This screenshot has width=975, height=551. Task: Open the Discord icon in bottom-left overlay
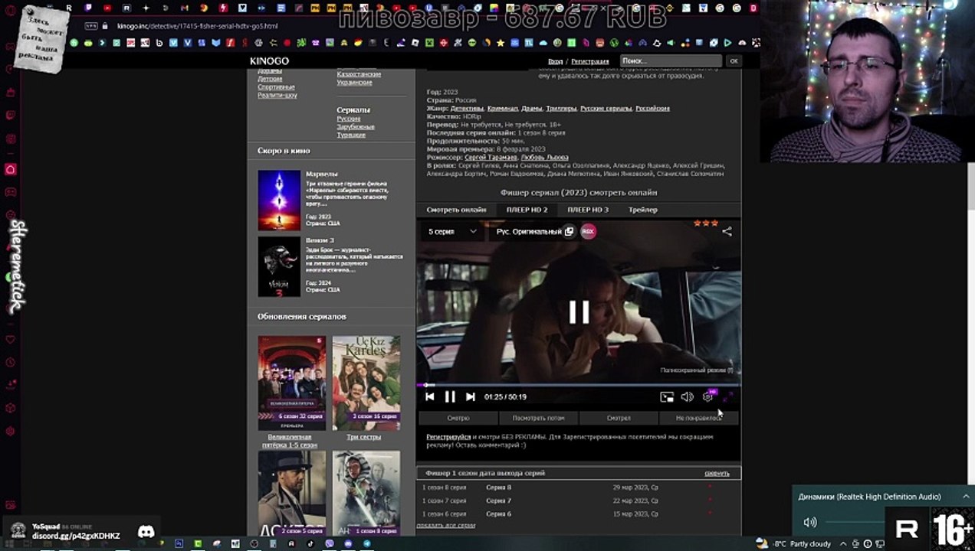[x=146, y=531]
